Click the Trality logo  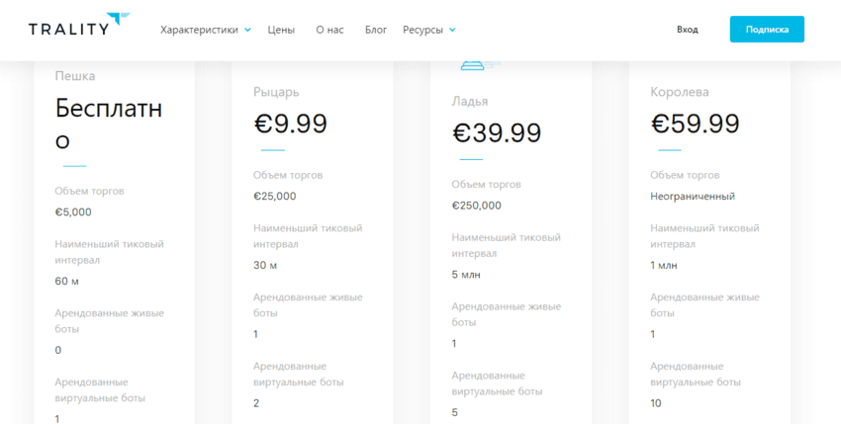79,25
